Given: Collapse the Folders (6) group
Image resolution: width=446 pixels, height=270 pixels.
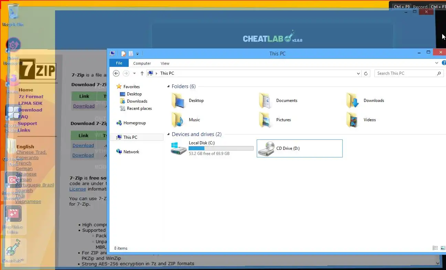Looking at the screenshot, I should coord(169,87).
